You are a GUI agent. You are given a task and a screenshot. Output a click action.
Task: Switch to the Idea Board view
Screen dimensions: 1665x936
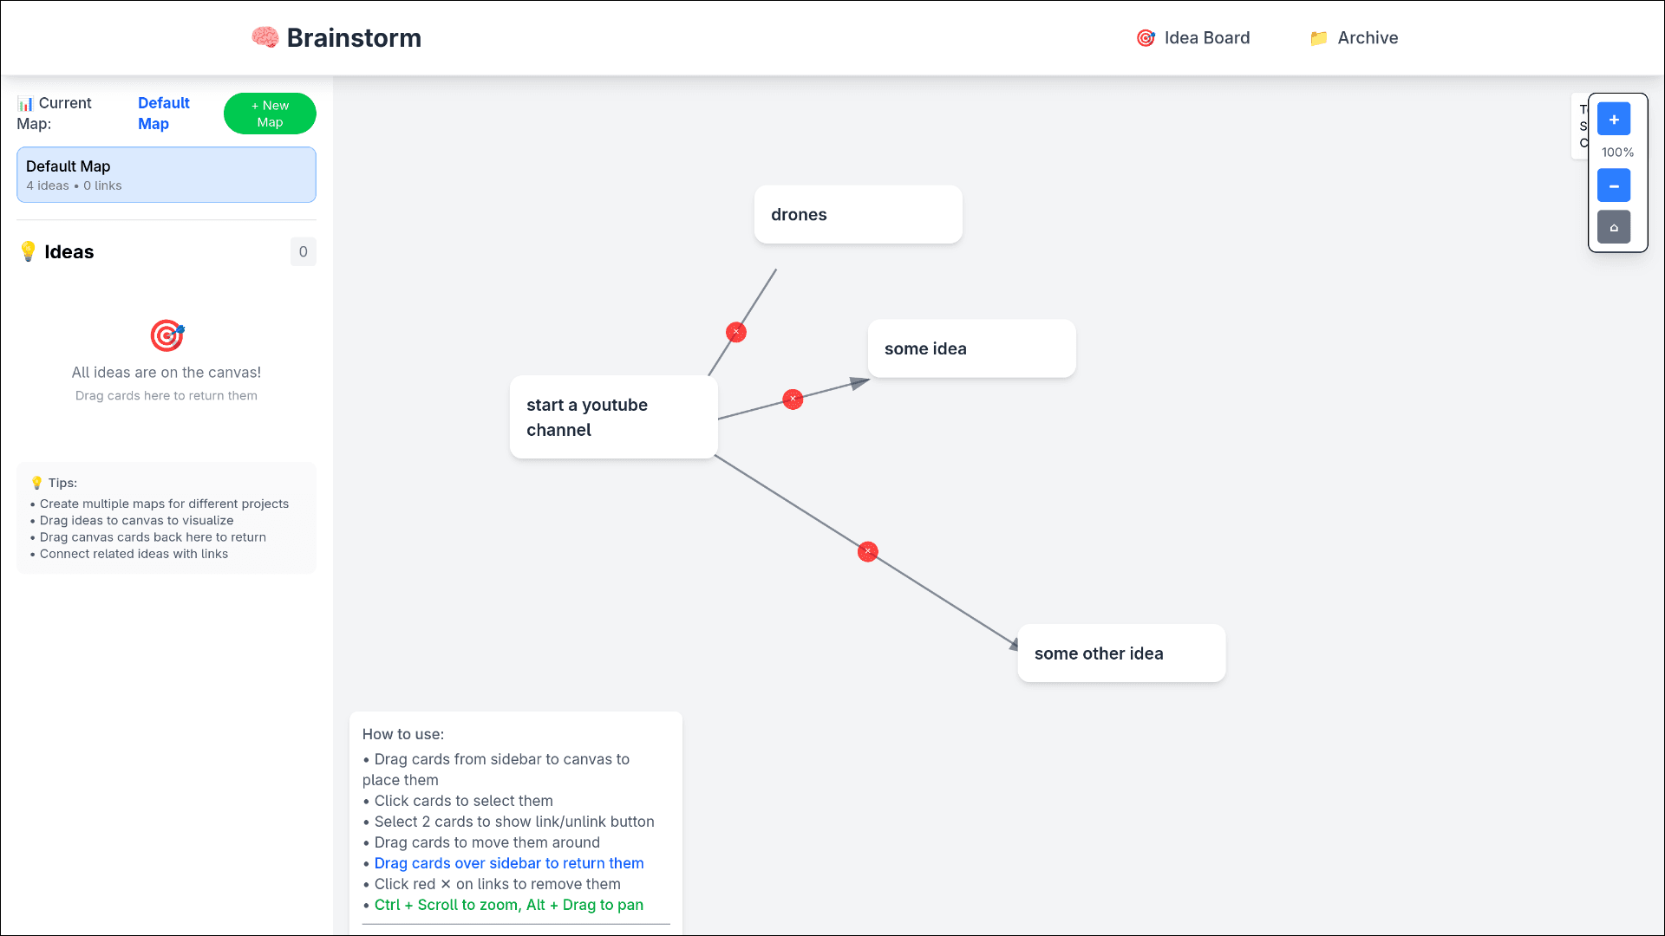pyautogui.click(x=1206, y=37)
